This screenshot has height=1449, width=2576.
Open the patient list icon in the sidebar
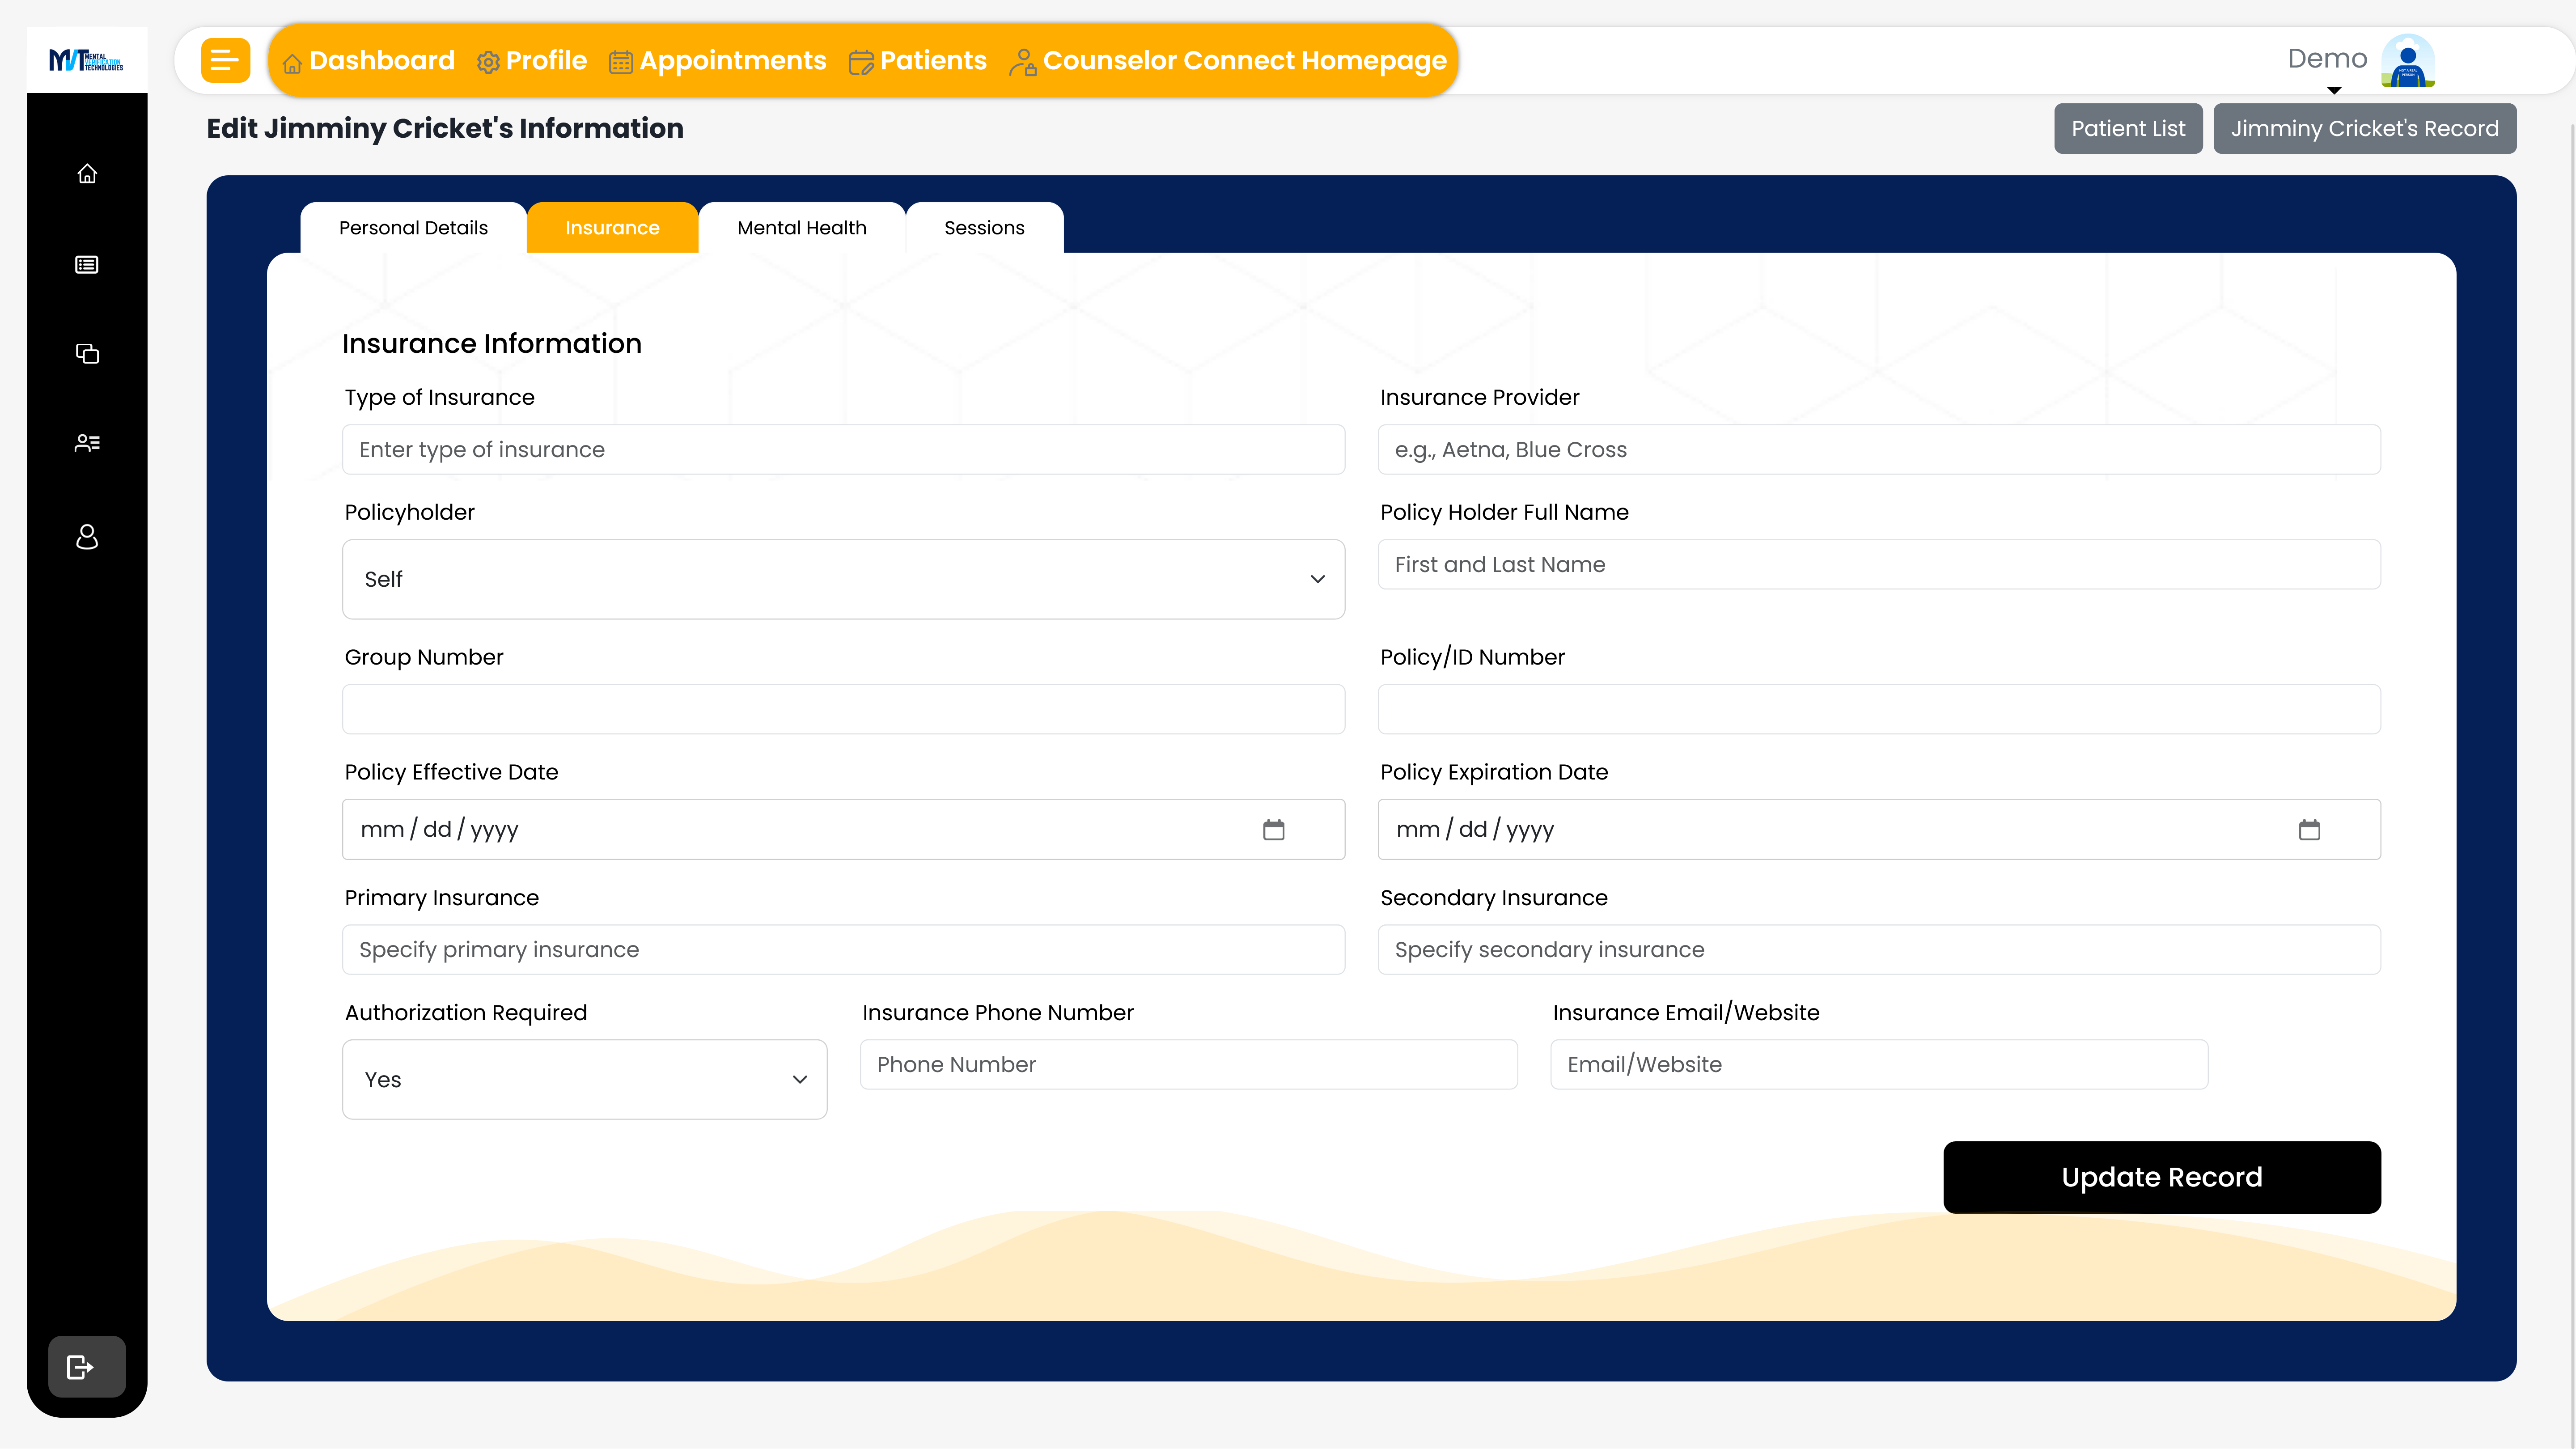87,443
